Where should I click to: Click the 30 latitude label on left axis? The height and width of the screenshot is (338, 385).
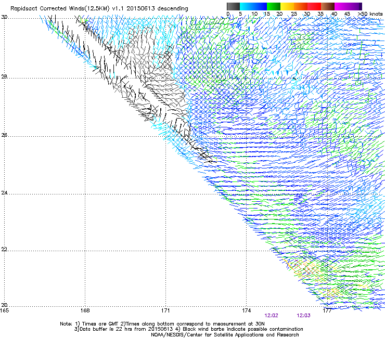click(4, 17)
